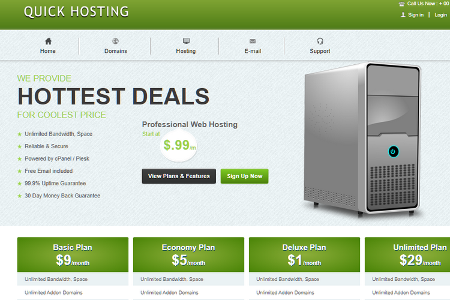Follow the Sign in link
This screenshot has height=300, width=450.
[x=416, y=15]
